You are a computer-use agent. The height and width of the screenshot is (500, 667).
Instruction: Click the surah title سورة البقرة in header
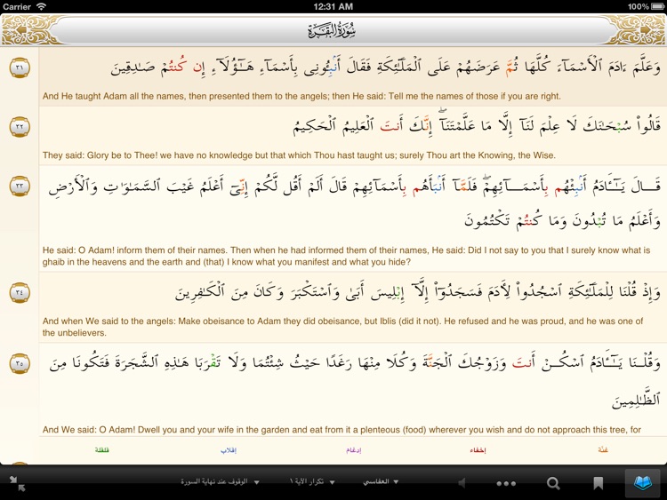(333, 30)
